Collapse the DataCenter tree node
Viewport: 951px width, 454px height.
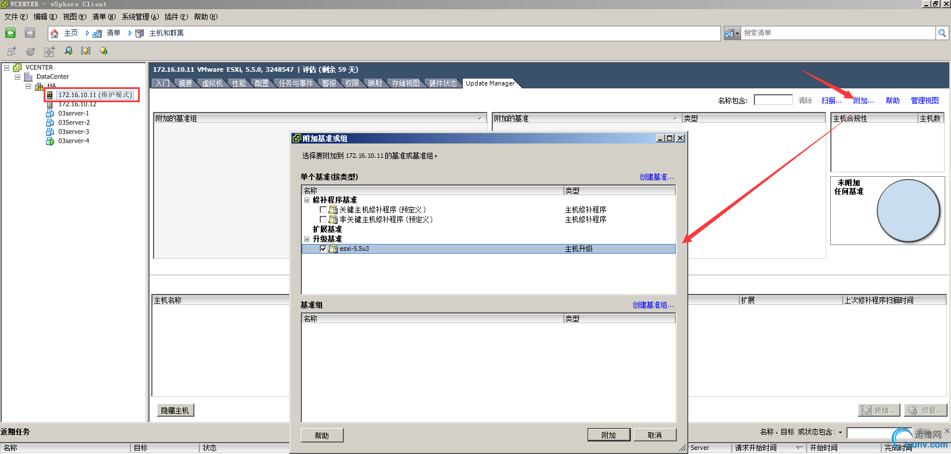pos(18,77)
